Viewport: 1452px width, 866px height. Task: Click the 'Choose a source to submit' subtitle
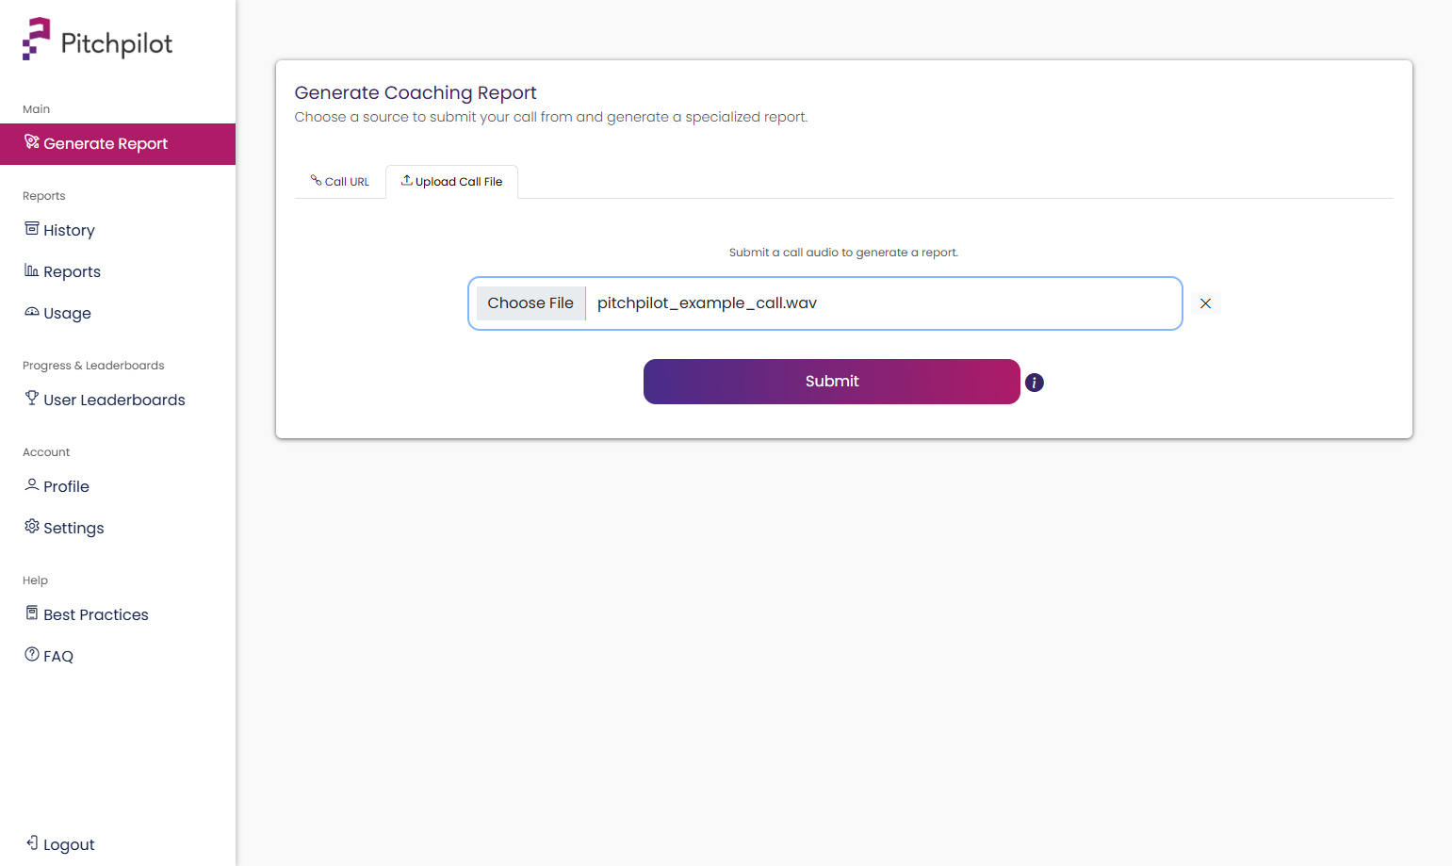tap(551, 117)
